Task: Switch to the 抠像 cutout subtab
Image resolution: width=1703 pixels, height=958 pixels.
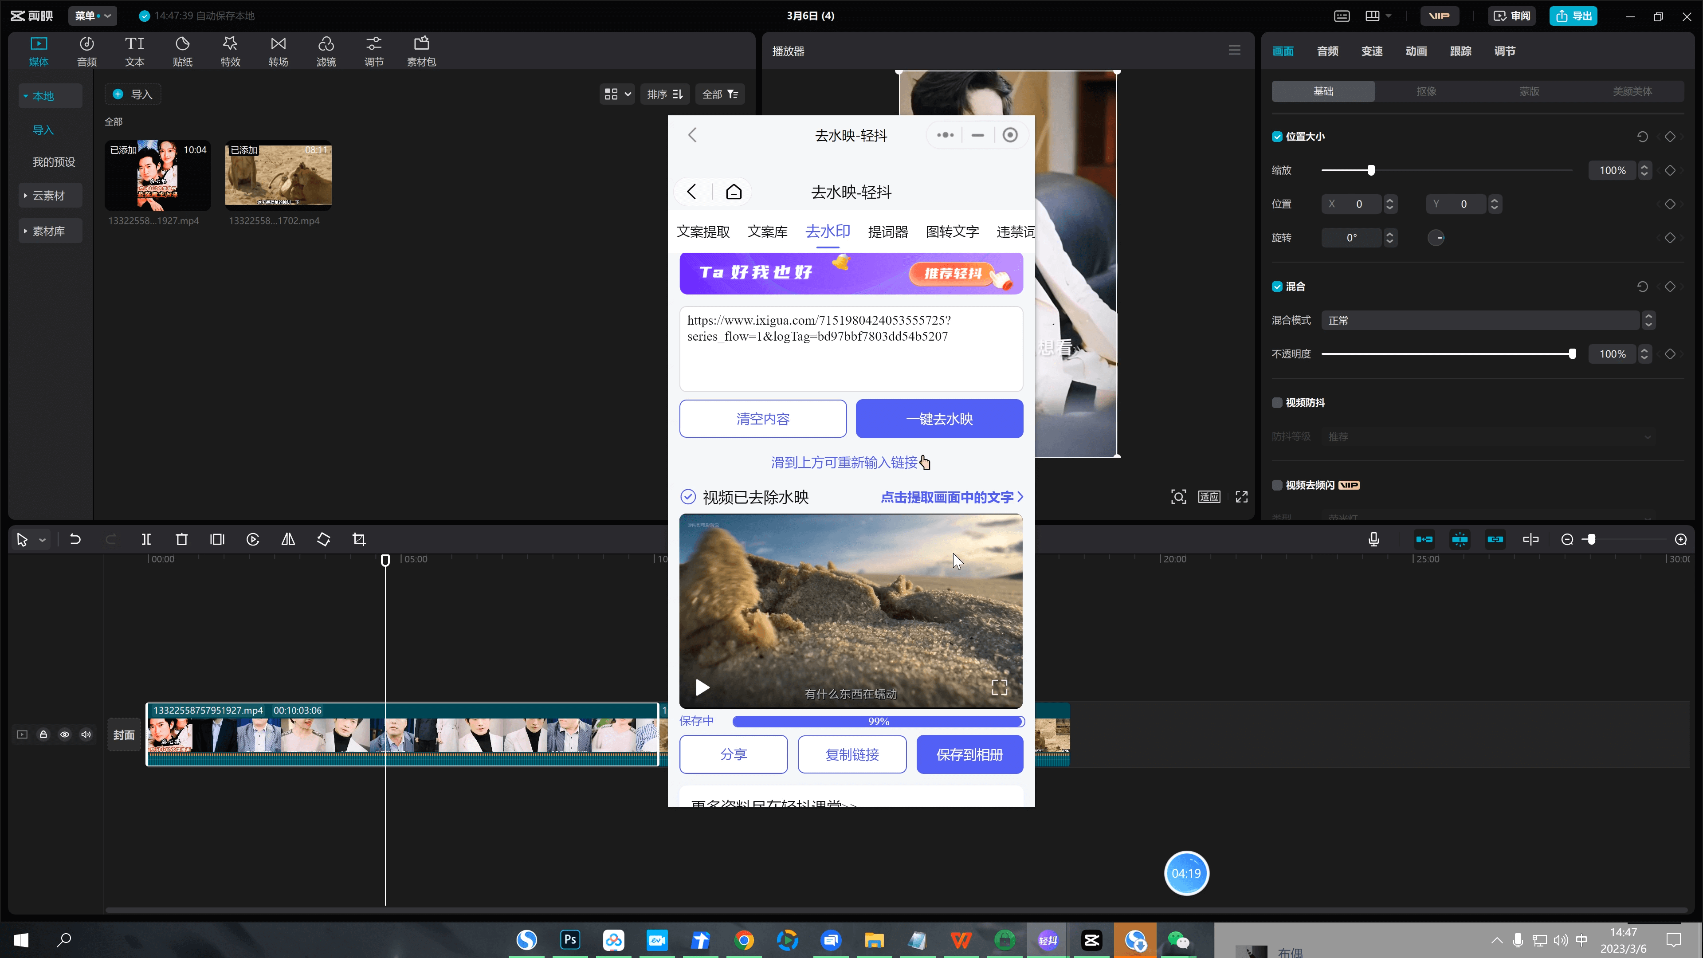Action: [x=1426, y=91]
